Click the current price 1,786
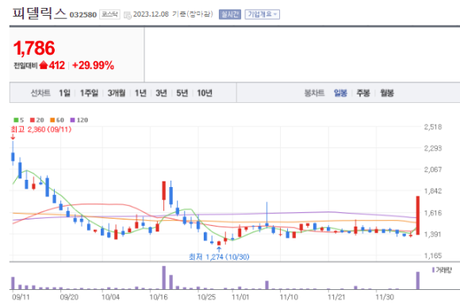Viewport: 460px width, 305px height. (x=34, y=48)
